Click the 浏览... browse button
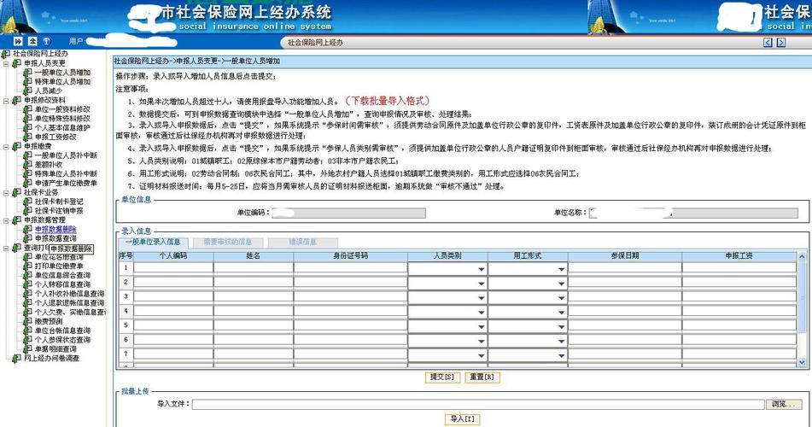 (784, 404)
